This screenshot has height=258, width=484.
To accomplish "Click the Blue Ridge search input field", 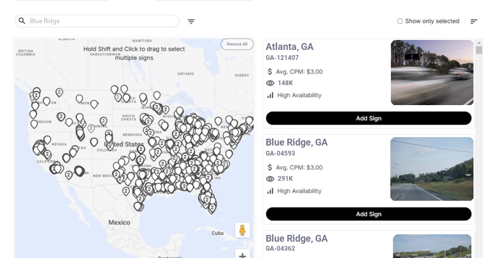I will tap(100, 21).
